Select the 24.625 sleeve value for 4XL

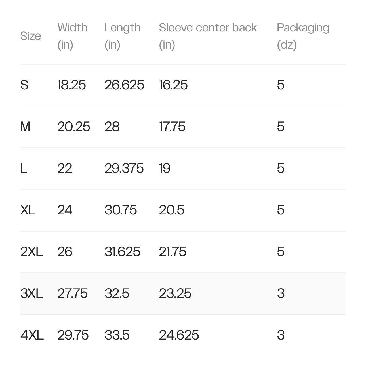coord(179,335)
